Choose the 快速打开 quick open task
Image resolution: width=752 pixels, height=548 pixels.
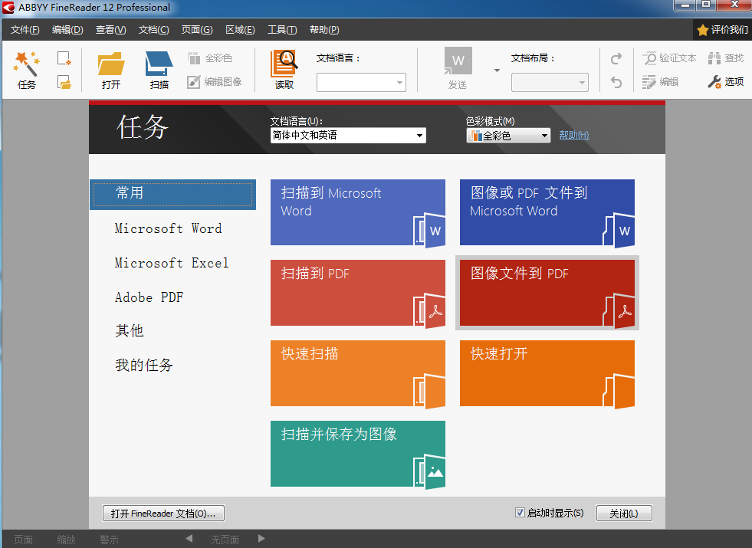[547, 373]
